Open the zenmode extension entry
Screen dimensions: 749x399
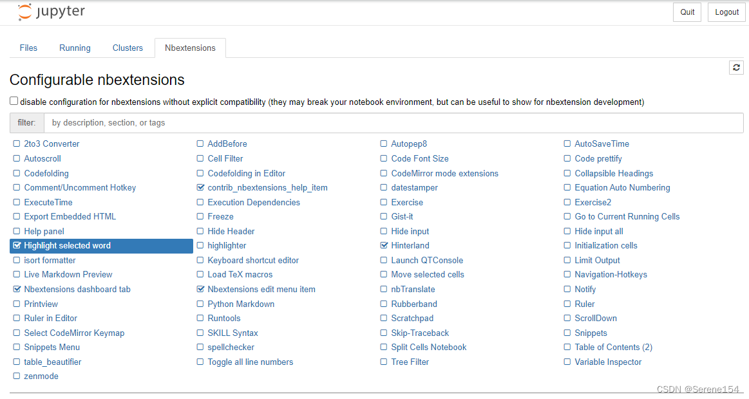point(41,376)
